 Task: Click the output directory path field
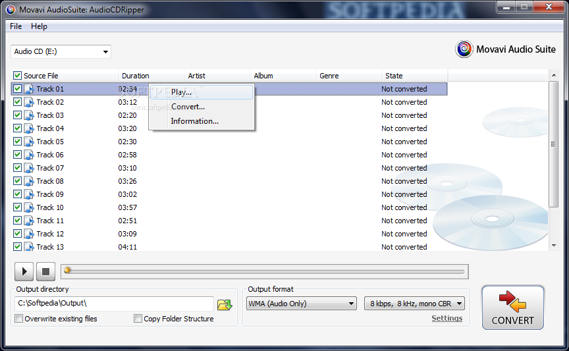115,304
